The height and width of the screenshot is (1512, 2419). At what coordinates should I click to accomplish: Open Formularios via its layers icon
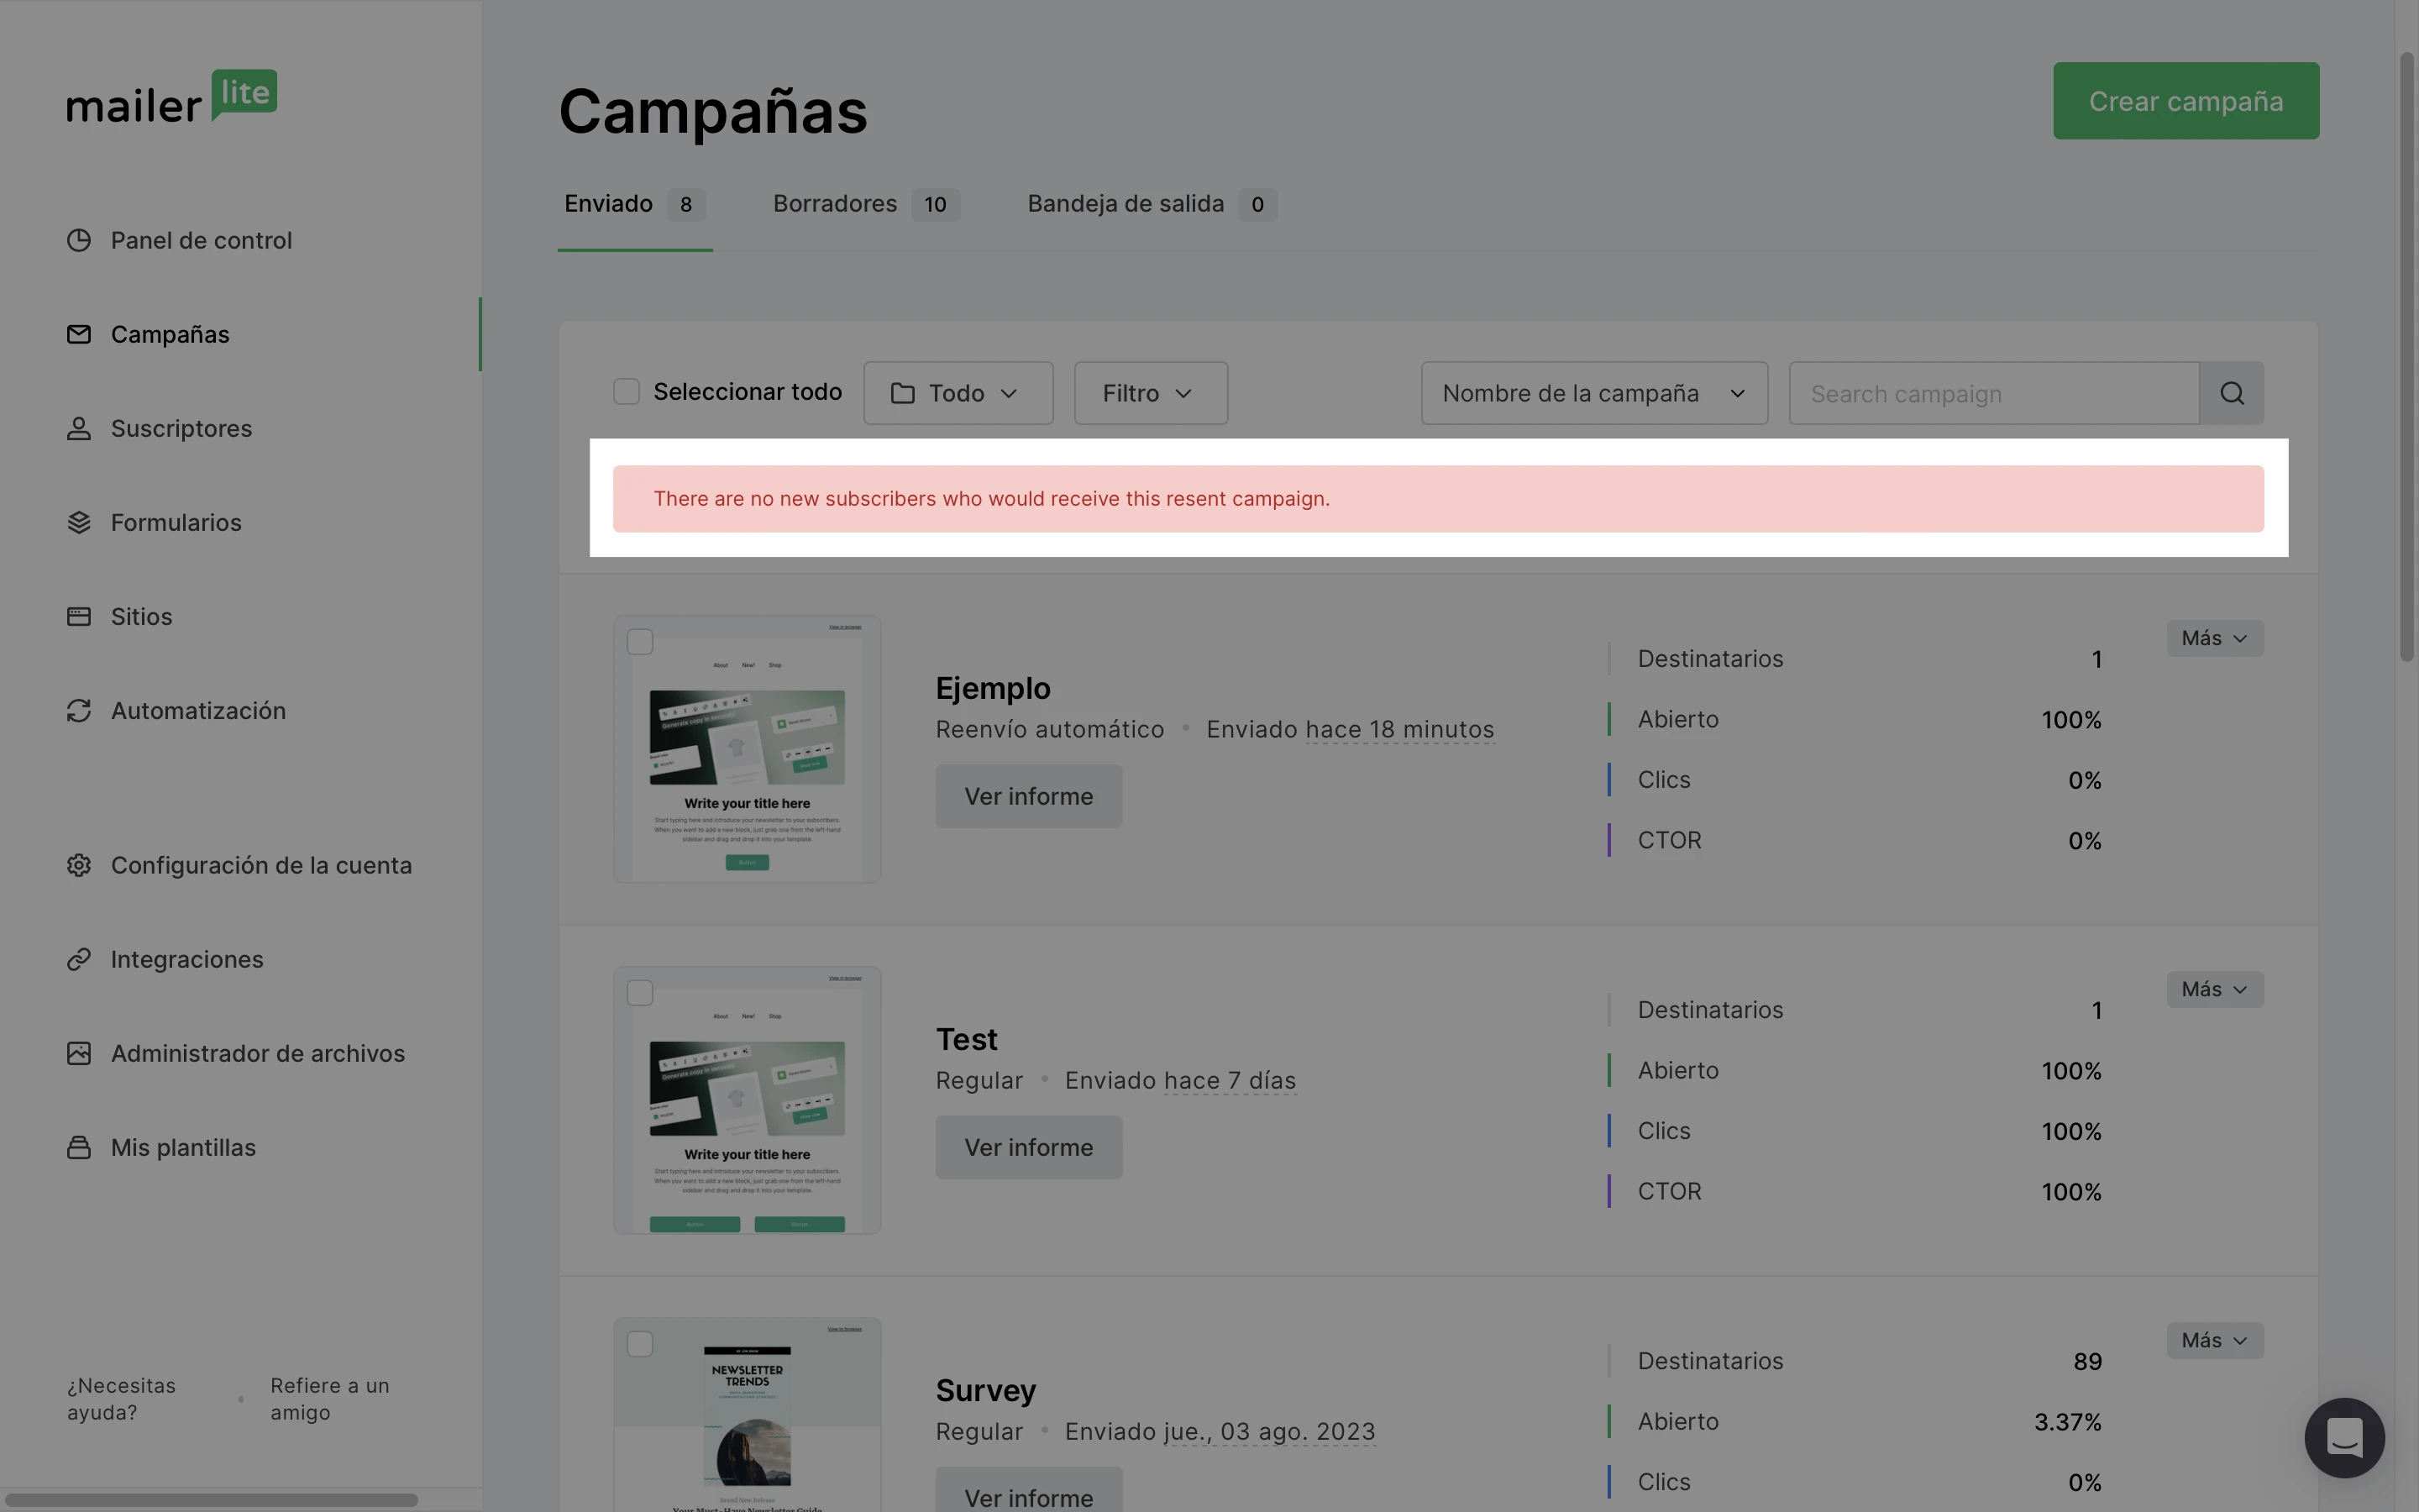pyautogui.click(x=79, y=522)
